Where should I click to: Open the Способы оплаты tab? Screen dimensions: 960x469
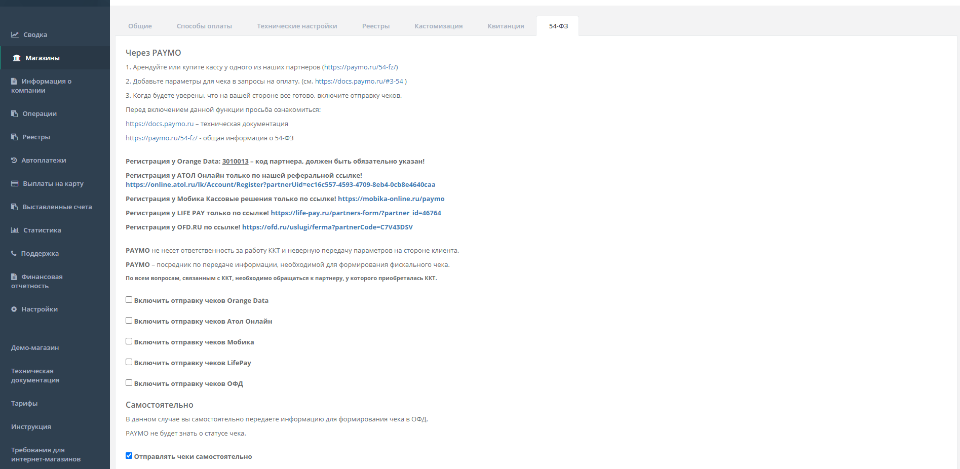pos(204,26)
